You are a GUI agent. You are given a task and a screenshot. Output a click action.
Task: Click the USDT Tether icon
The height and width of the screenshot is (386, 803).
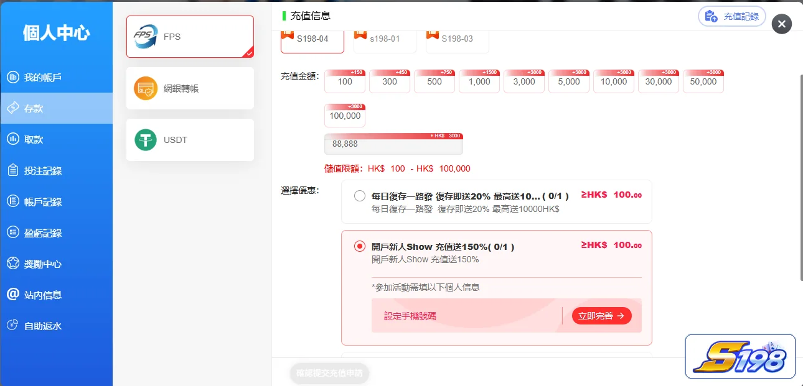click(146, 140)
